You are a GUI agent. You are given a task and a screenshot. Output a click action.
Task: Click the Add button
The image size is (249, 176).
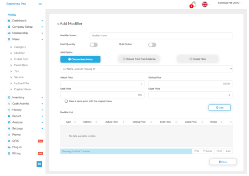click(x=220, y=108)
